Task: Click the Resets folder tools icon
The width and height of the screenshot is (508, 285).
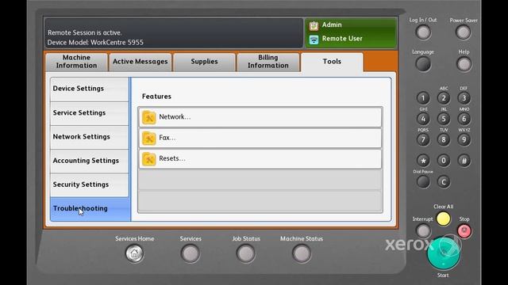Action: click(x=149, y=159)
